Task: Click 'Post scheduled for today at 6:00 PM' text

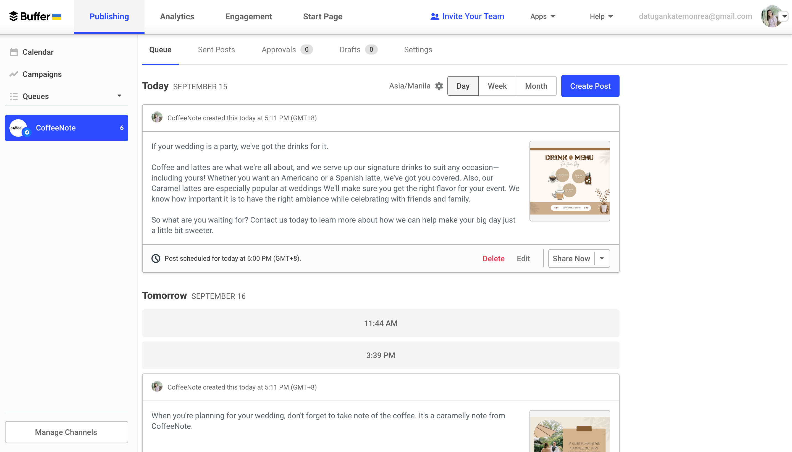Action: [x=233, y=258]
